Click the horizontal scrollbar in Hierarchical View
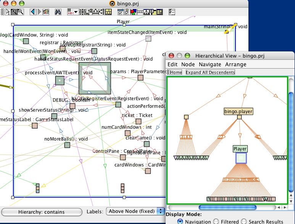This screenshot has height=224, width=295. [219, 208]
